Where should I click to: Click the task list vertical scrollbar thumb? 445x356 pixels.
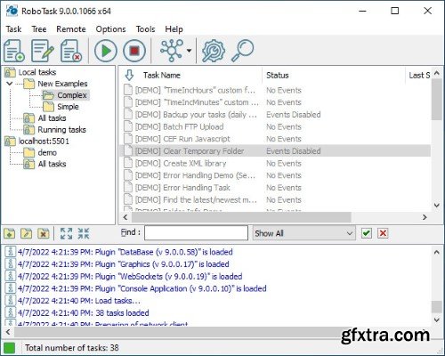437,100
